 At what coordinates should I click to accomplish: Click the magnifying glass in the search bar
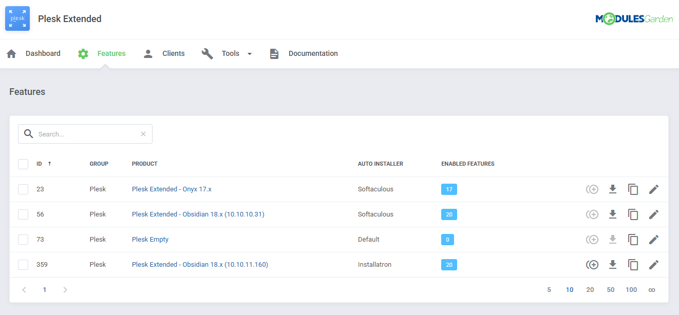point(28,133)
